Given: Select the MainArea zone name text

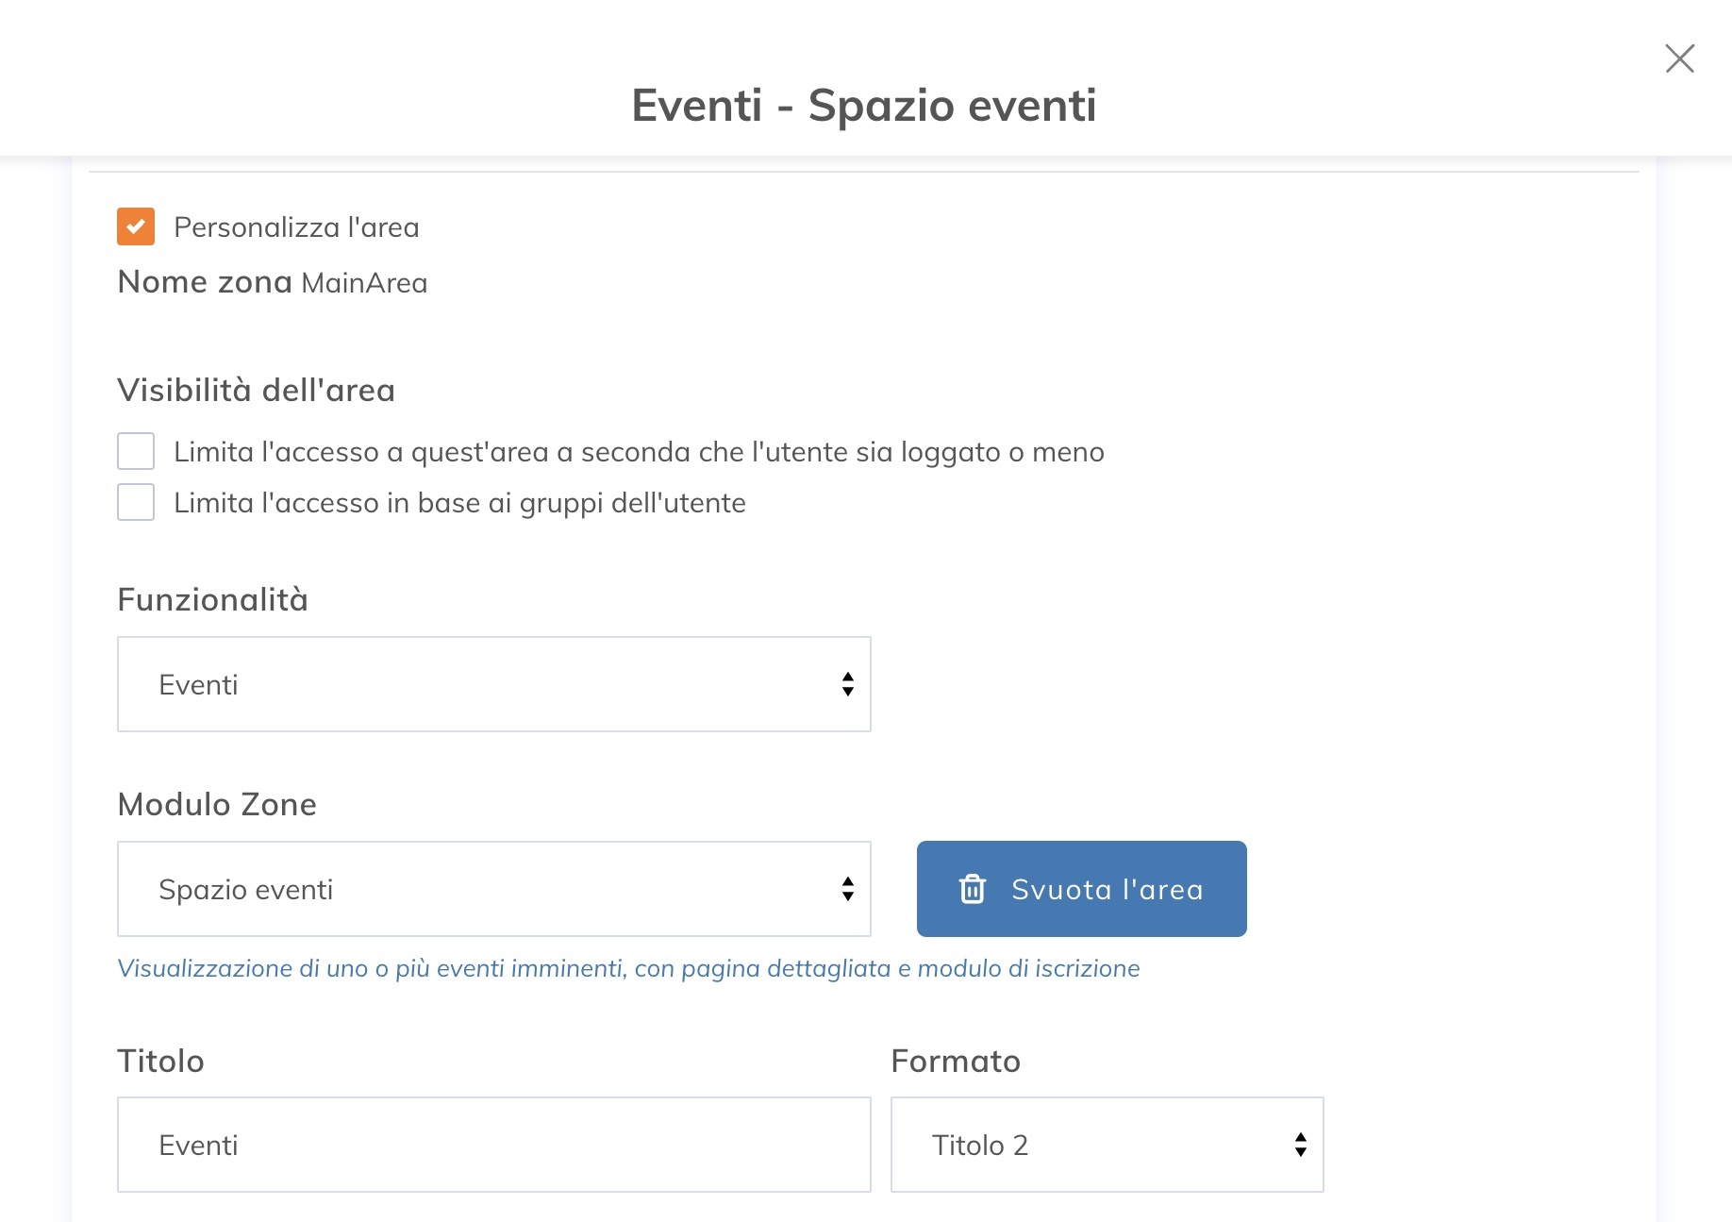Looking at the screenshot, I should click(363, 282).
